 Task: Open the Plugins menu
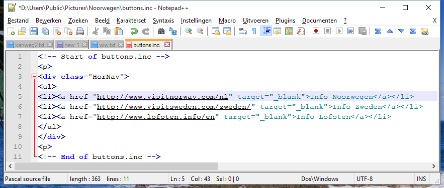(285, 21)
